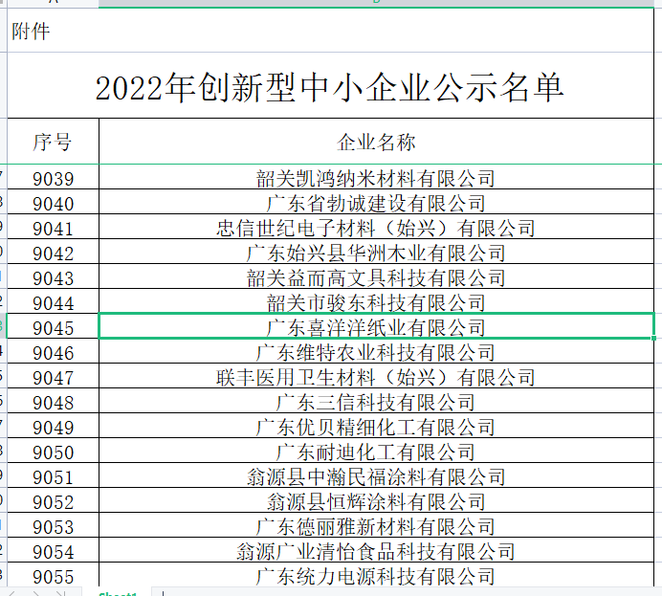This screenshot has height=596, width=662.
Task: Click the cell 韶关市骏东科技有限公司
Action: (x=376, y=302)
